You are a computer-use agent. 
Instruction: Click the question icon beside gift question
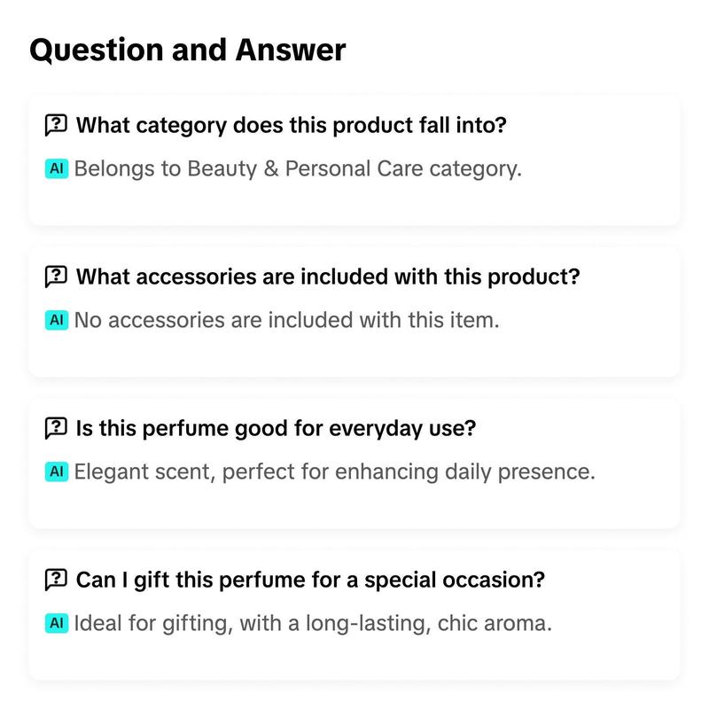pyautogui.click(x=56, y=580)
